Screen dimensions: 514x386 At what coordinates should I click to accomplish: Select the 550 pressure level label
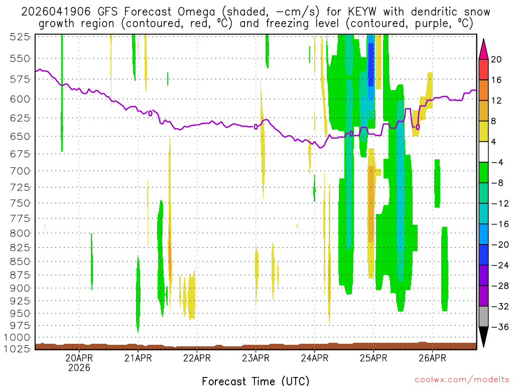click(20, 59)
